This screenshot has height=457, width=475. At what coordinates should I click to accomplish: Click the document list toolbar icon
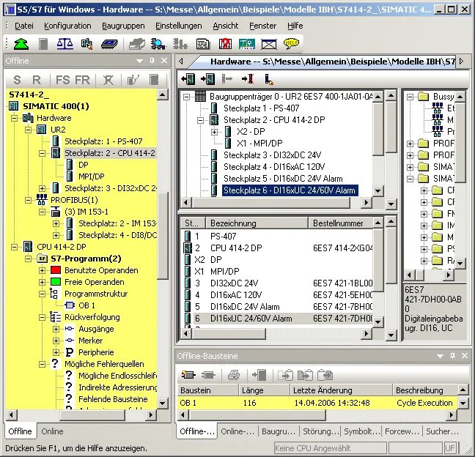202,44
